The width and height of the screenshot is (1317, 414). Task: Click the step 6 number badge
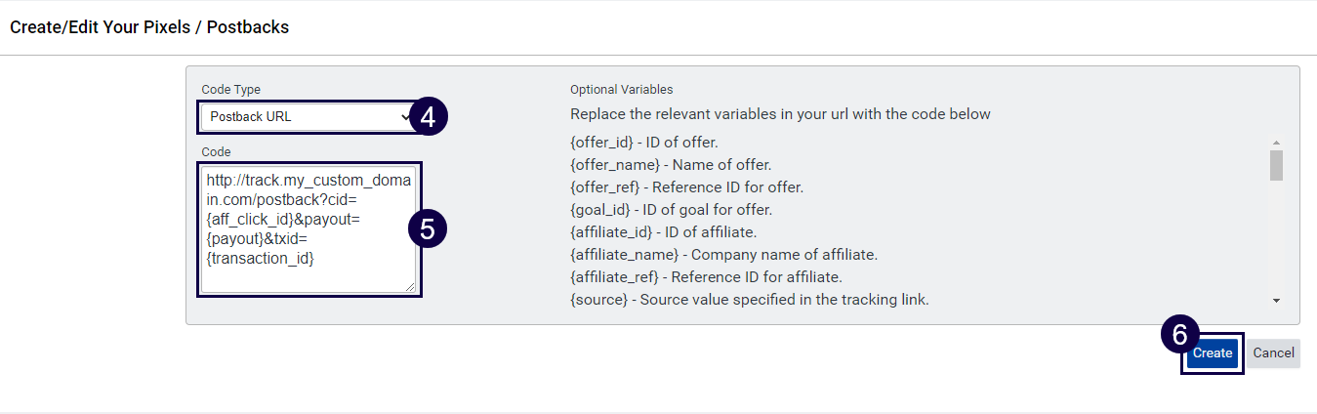click(x=1178, y=335)
